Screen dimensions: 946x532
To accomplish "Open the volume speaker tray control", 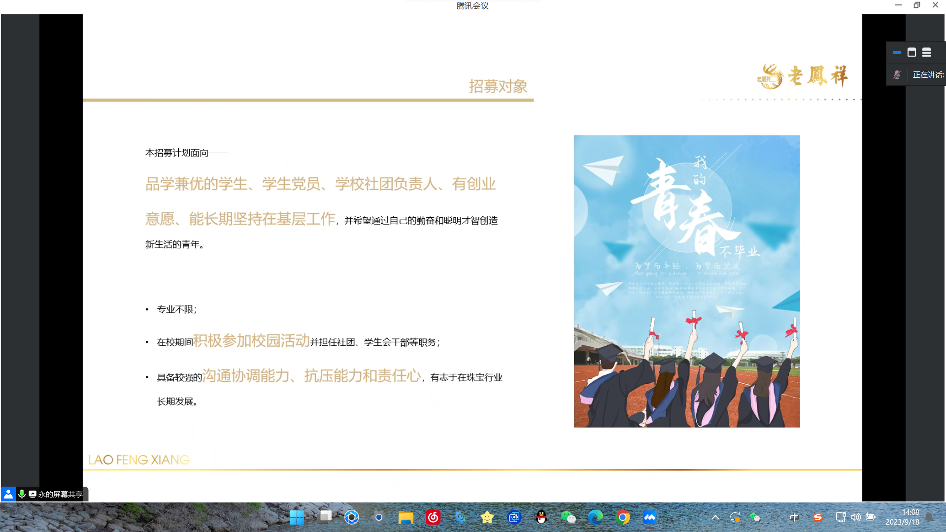I will coord(855,517).
